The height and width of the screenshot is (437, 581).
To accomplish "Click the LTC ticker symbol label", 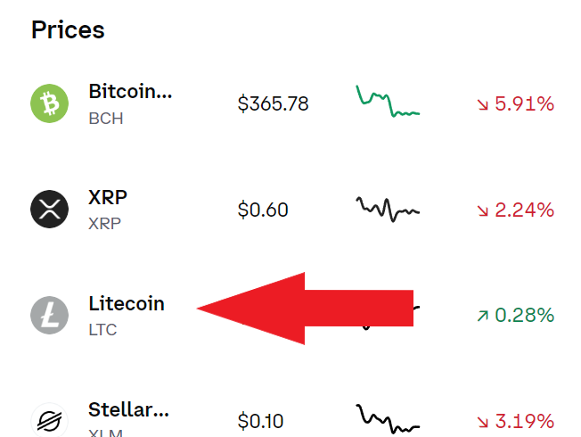I will pos(102,330).
